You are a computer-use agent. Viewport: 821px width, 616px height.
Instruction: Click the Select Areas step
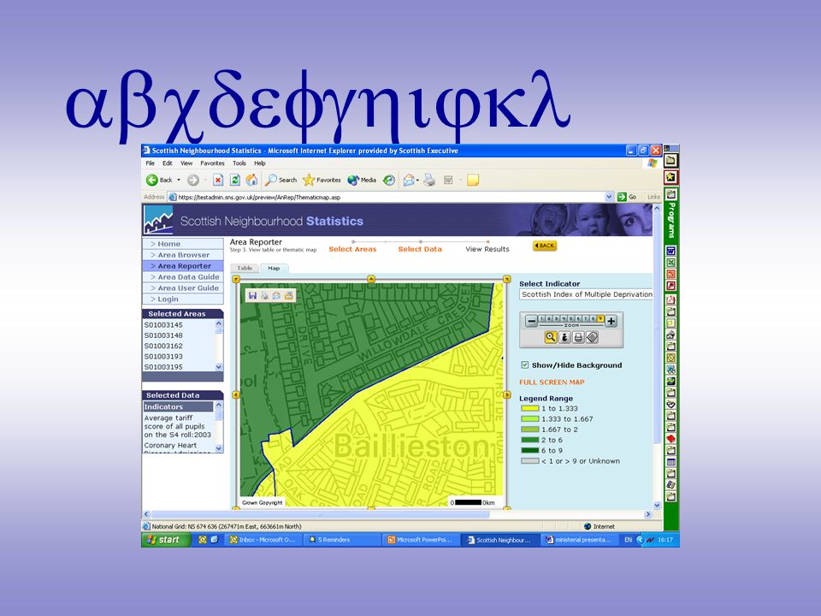(x=352, y=249)
